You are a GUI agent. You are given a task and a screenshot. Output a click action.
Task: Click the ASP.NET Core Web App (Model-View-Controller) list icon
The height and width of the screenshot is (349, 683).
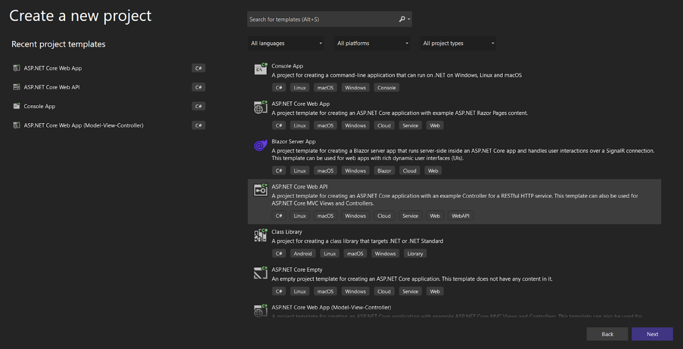click(x=261, y=310)
